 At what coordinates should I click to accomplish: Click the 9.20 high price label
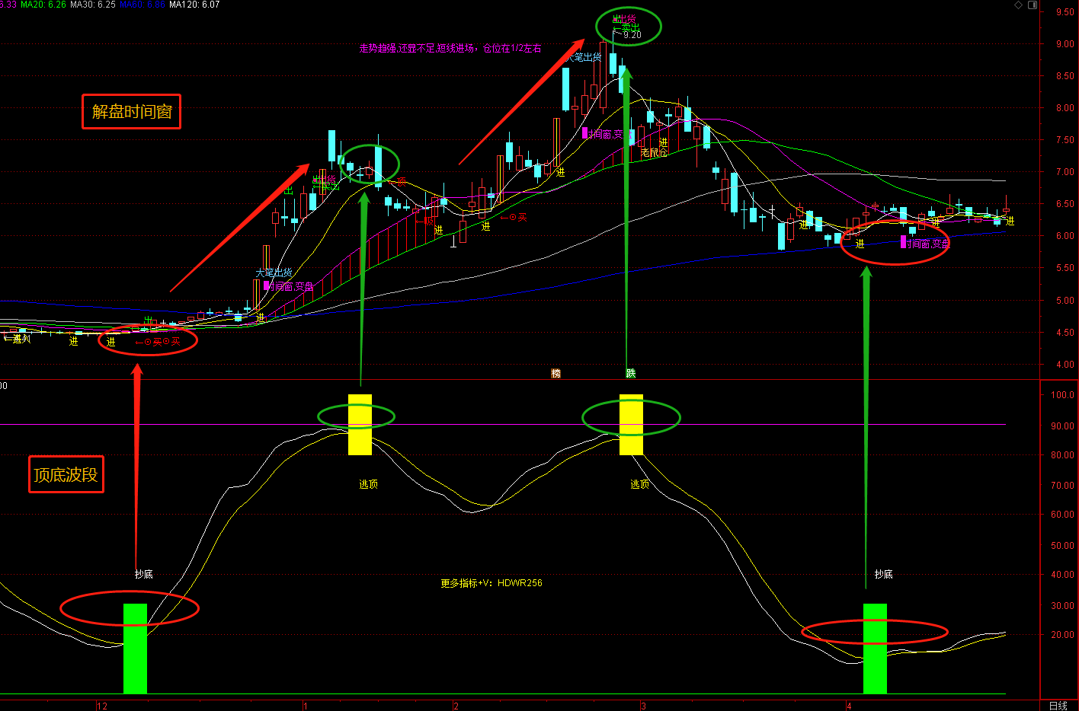pos(632,35)
